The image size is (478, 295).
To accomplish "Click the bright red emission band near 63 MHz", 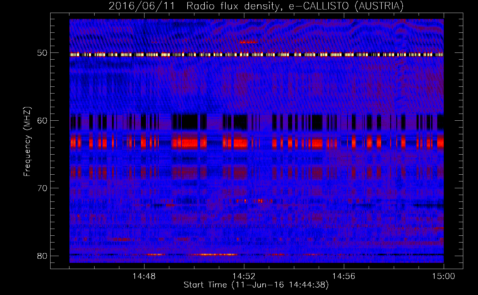I will tap(256, 143).
